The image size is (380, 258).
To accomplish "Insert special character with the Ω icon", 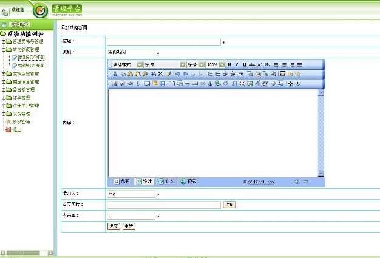I will point(234,83).
